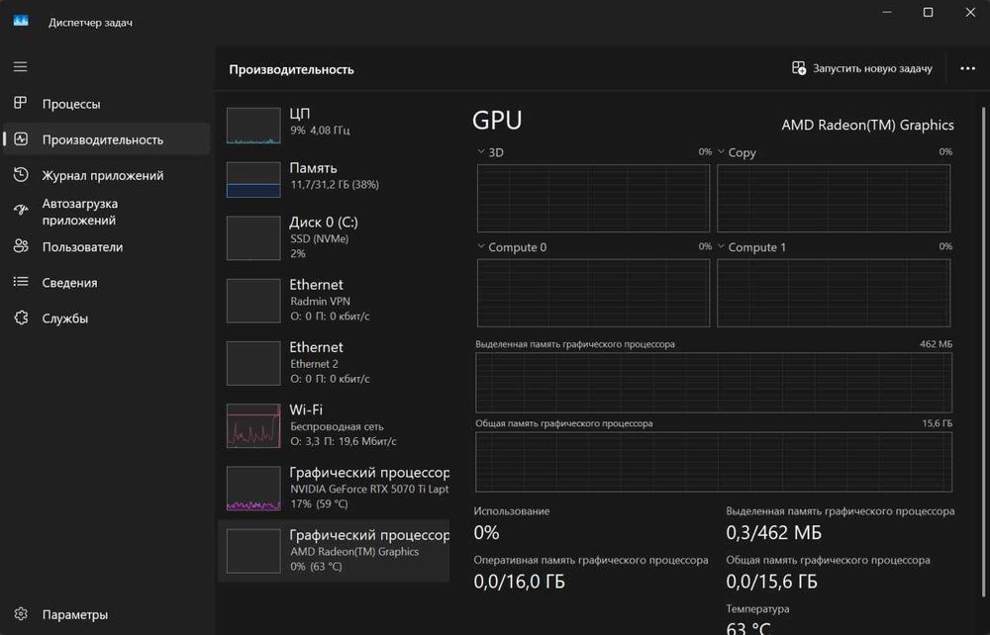Minimize the Диспетчер задач window

tap(887, 12)
